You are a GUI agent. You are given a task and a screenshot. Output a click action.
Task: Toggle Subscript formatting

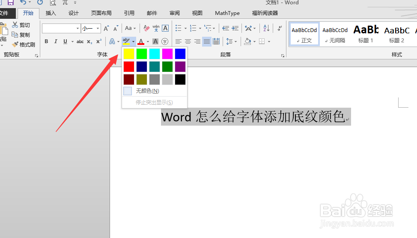89,41
